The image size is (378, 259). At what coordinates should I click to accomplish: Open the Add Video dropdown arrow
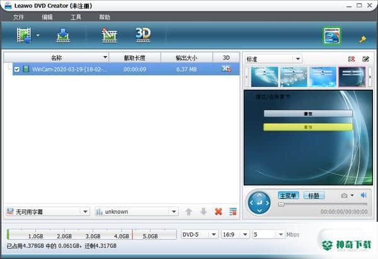pos(38,35)
